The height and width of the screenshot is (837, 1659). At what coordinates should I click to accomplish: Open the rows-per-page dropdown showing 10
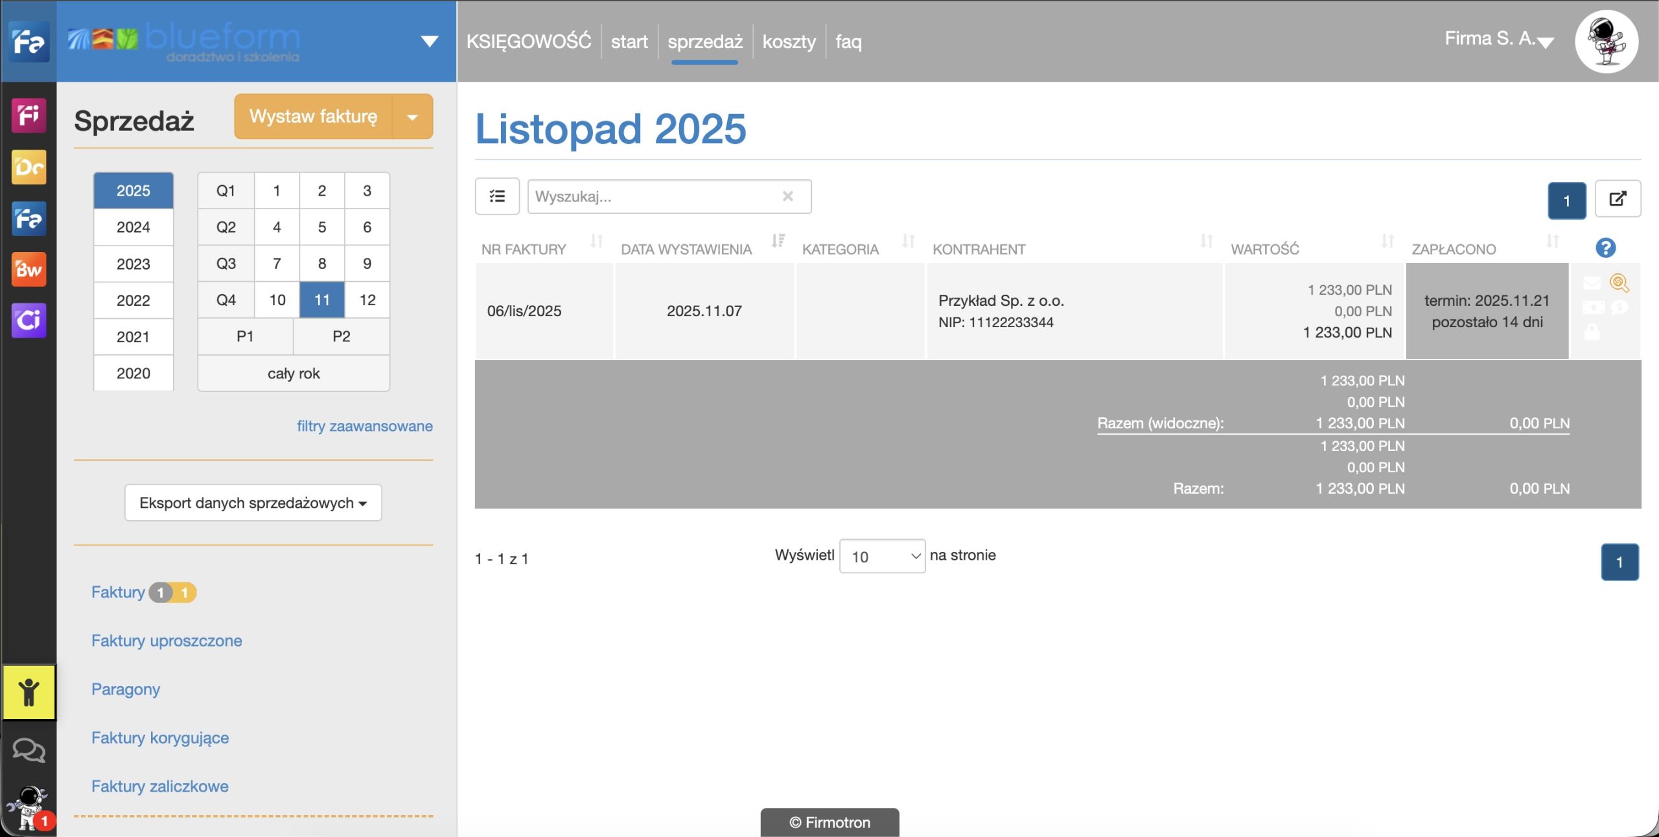coord(882,556)
